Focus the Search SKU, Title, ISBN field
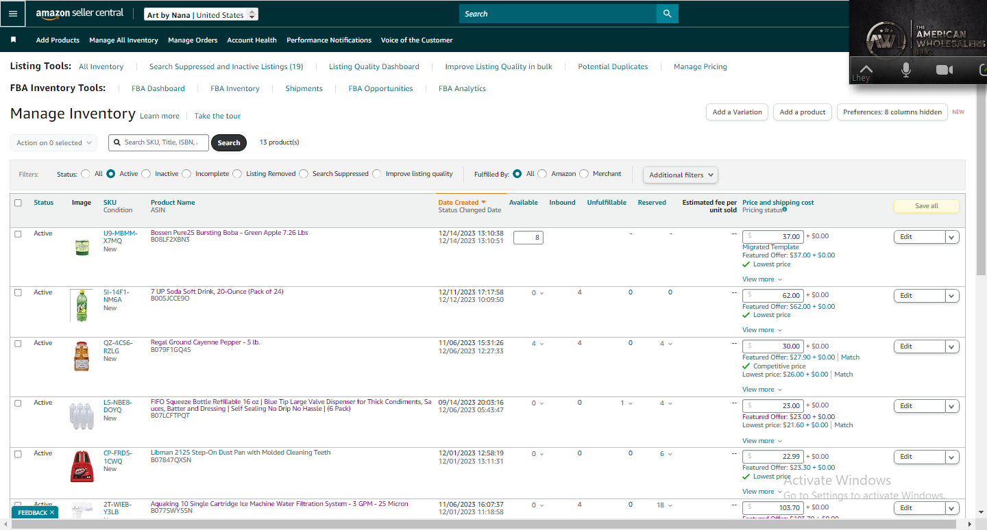Image resolution: width=987 pixels, height=530 pixels. coord(158,142)
